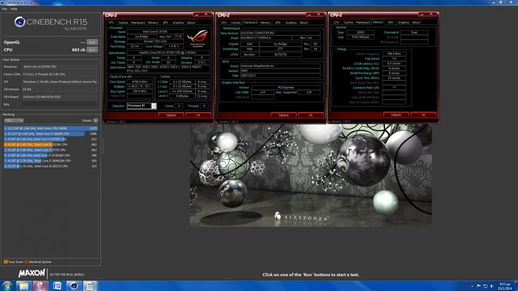Image resolution: width=518 pixels, height=291 pixels.
Task: Click Validate in the CPU tab window
Action: tap(171, 115)
